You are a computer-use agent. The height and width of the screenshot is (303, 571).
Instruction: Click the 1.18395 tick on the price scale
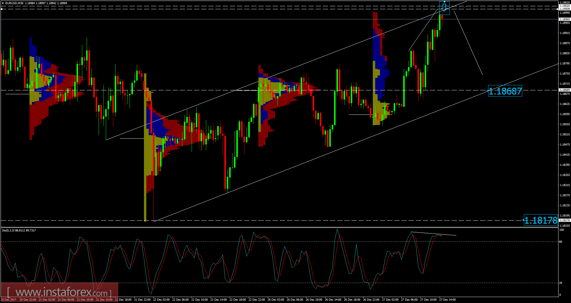point(565,165)
